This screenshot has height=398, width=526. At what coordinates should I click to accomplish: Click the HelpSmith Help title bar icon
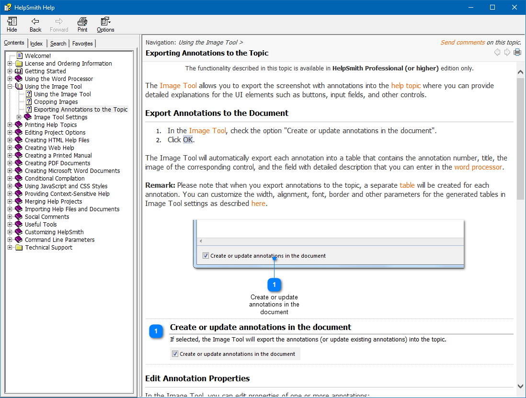[7, 7]
